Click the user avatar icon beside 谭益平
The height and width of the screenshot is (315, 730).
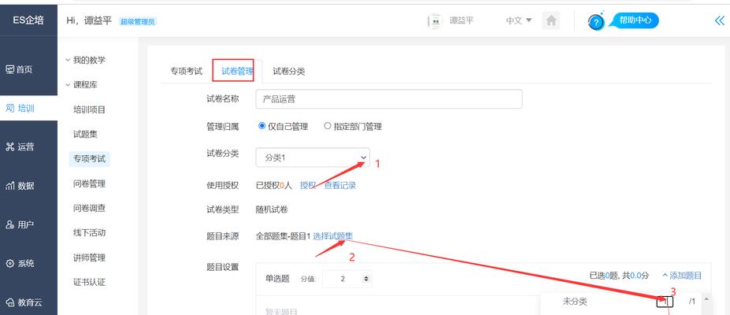coord(434,21)
